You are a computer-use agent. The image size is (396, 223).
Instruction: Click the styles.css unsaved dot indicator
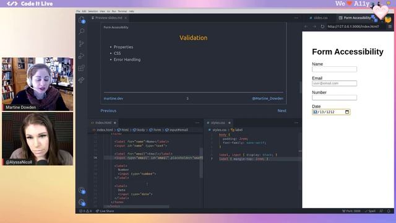point(230,123)
